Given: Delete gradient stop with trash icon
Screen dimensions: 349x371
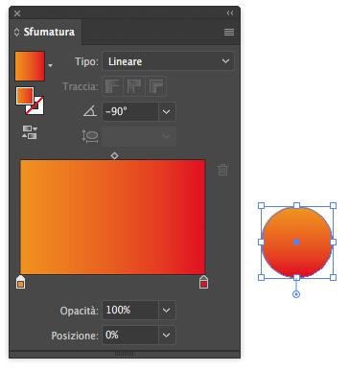Looking at the screenshot, I should pos(222,170).
